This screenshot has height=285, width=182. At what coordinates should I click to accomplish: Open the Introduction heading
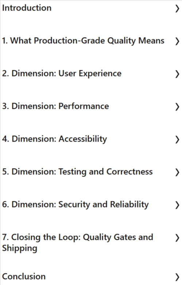click(x=27, y=8)
